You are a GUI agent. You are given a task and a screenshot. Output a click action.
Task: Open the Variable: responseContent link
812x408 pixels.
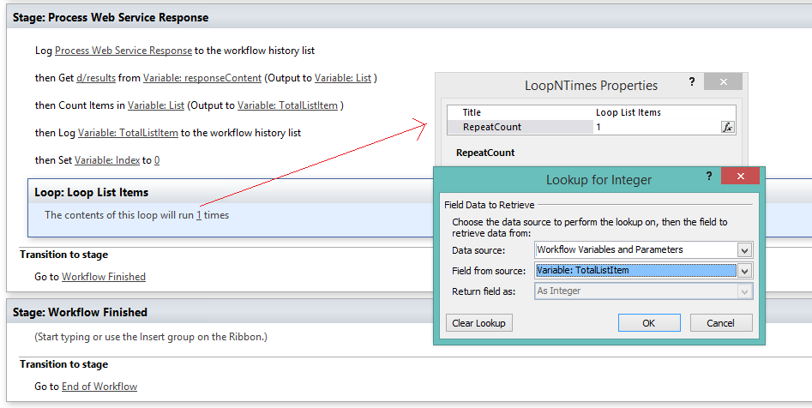[x=202, y=78]
